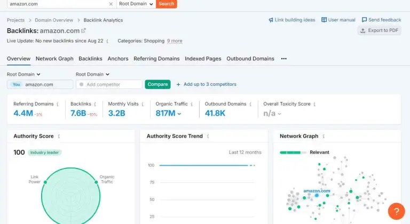Viewport: 410px width, 224px height.
Task: Click the Link Power point on radar chart
Action: (x=45, y=182)
